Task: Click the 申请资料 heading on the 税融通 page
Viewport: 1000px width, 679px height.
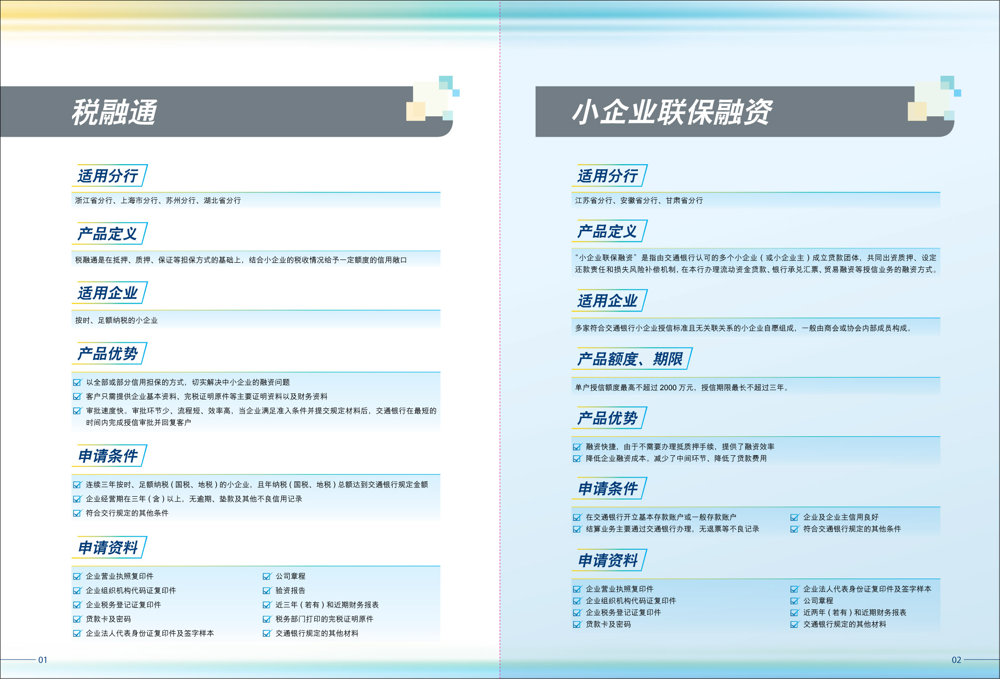Action: [x=108, y=547]
